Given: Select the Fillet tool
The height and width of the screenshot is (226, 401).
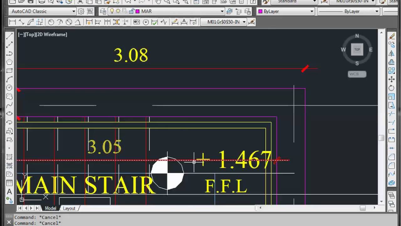Looking at the screenshot, I should pos(392,165).
